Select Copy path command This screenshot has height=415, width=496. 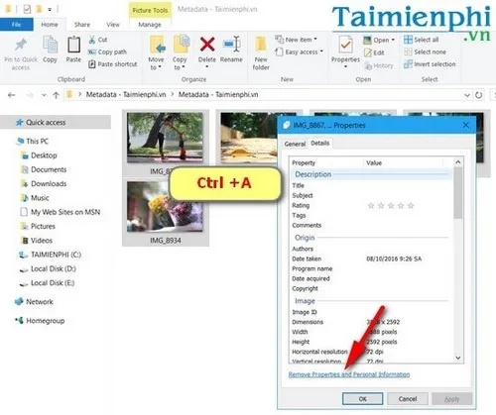pyautogui.click(x=107, y=52)
